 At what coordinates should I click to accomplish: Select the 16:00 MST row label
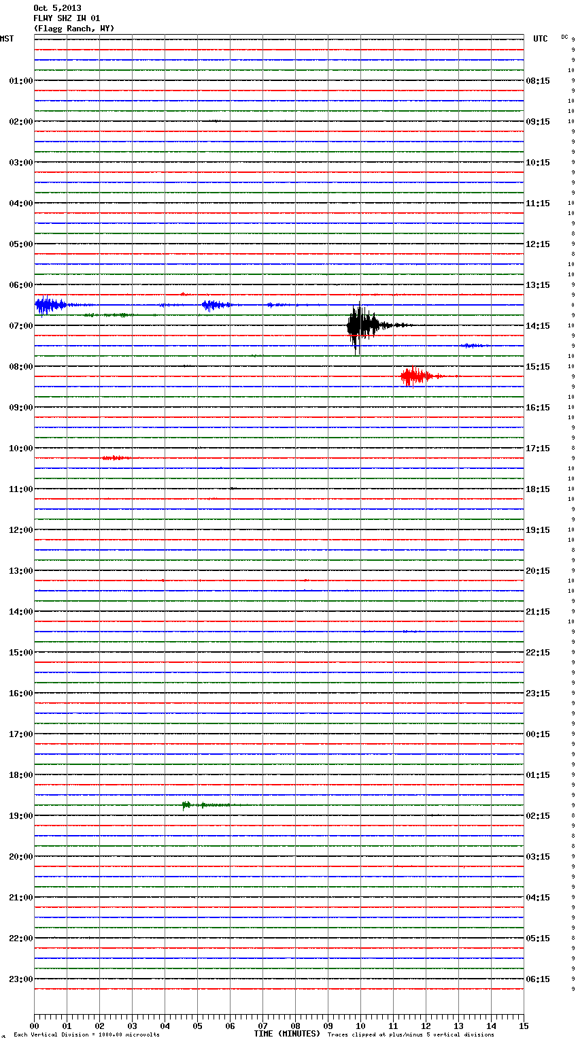click(20, 694)
